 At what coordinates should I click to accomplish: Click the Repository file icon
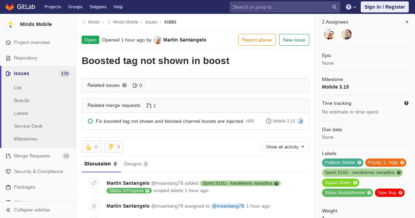[x=8, y=58]
